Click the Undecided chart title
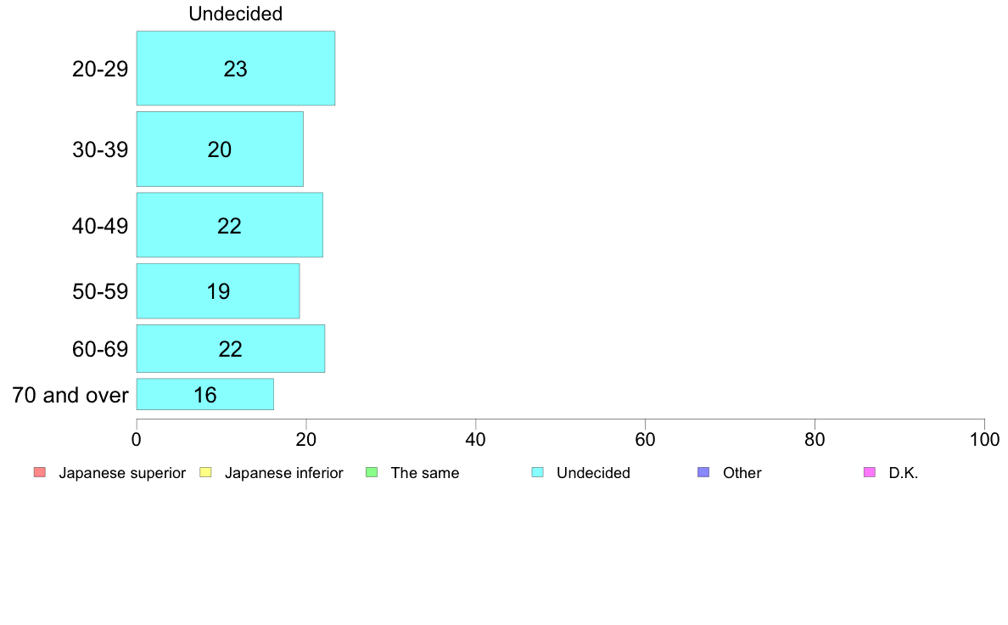The width and height of the screenshot is (1008, 625). click(x=235, y=14)
